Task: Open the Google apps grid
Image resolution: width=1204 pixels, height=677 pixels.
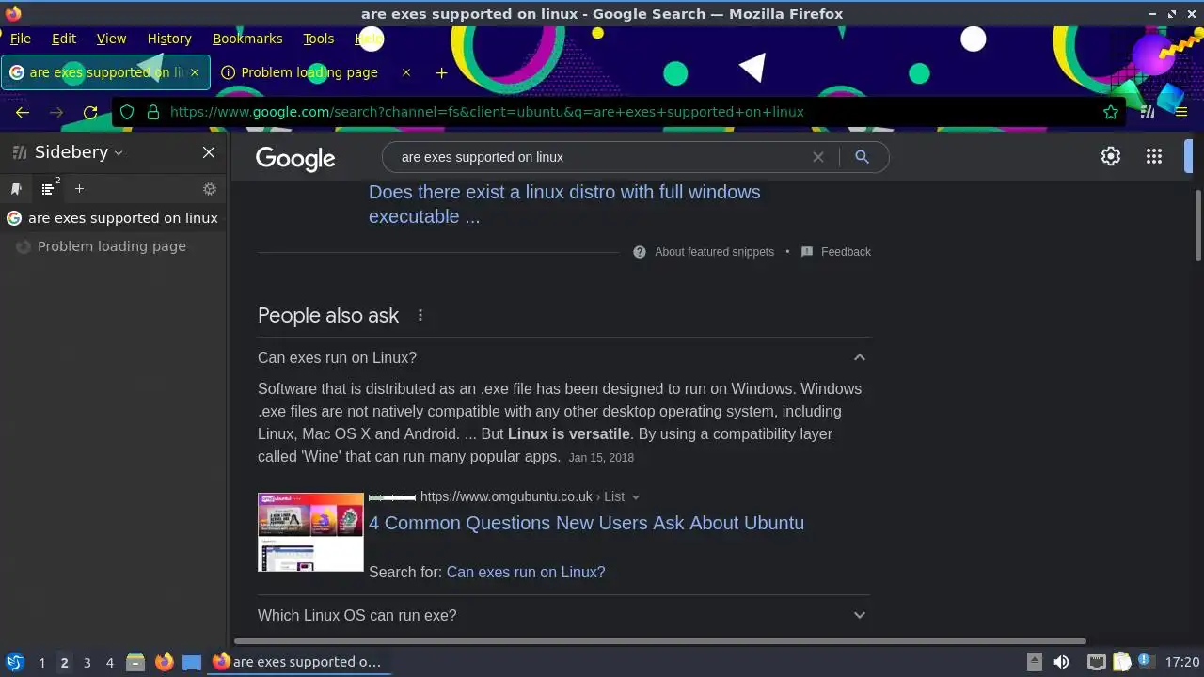Action: (1154, 157)
